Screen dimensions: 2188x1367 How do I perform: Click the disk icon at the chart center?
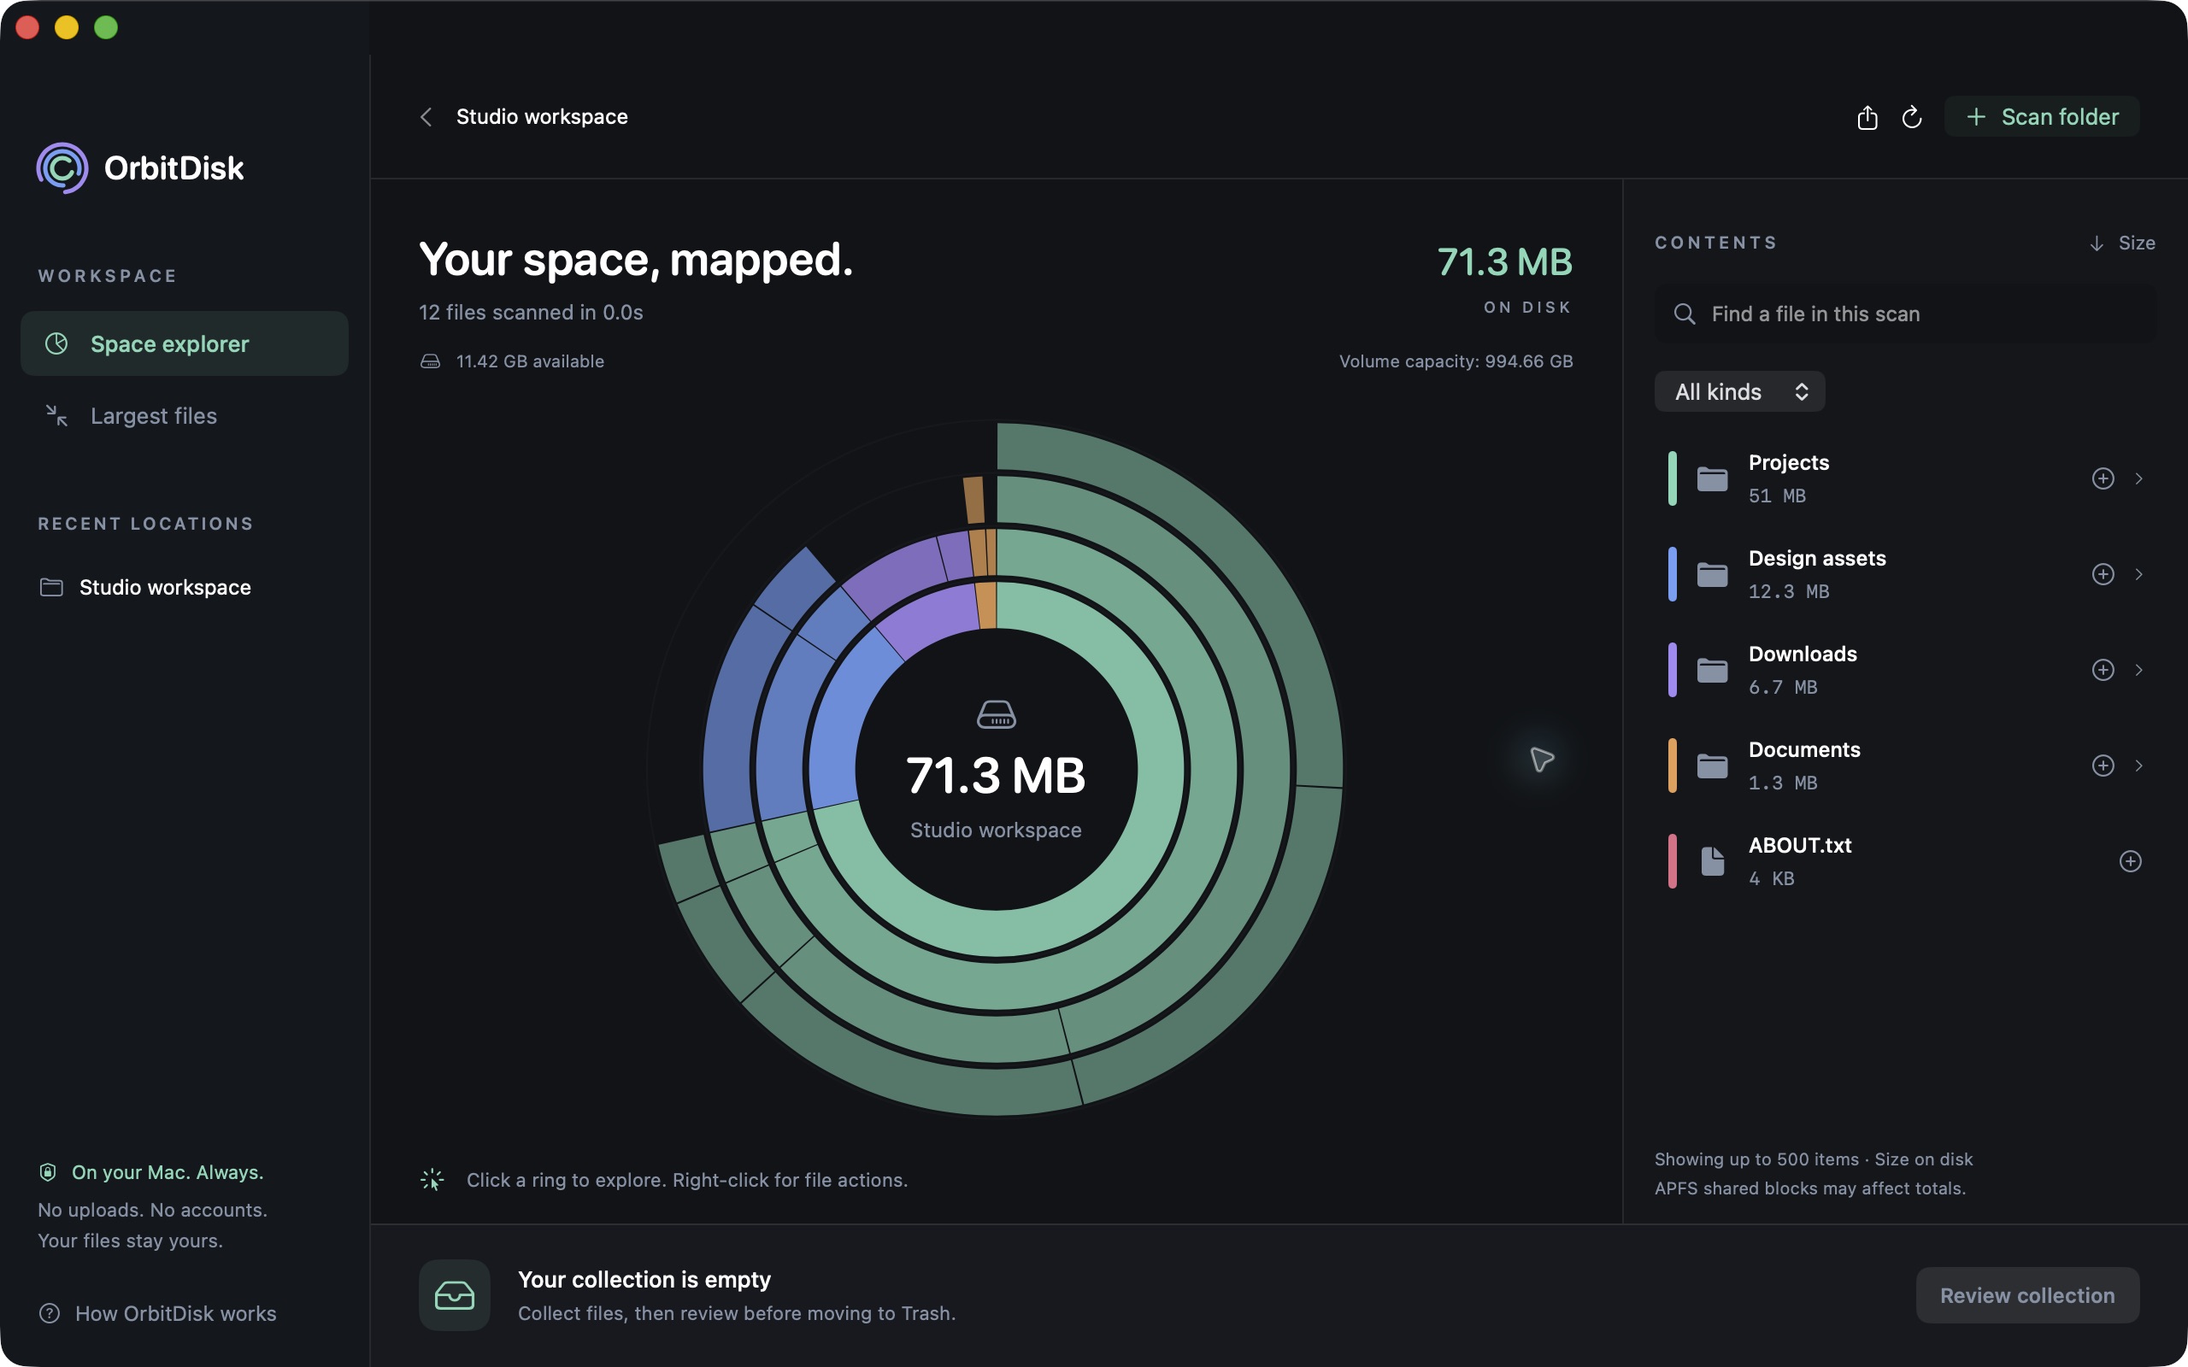(997, 714)
